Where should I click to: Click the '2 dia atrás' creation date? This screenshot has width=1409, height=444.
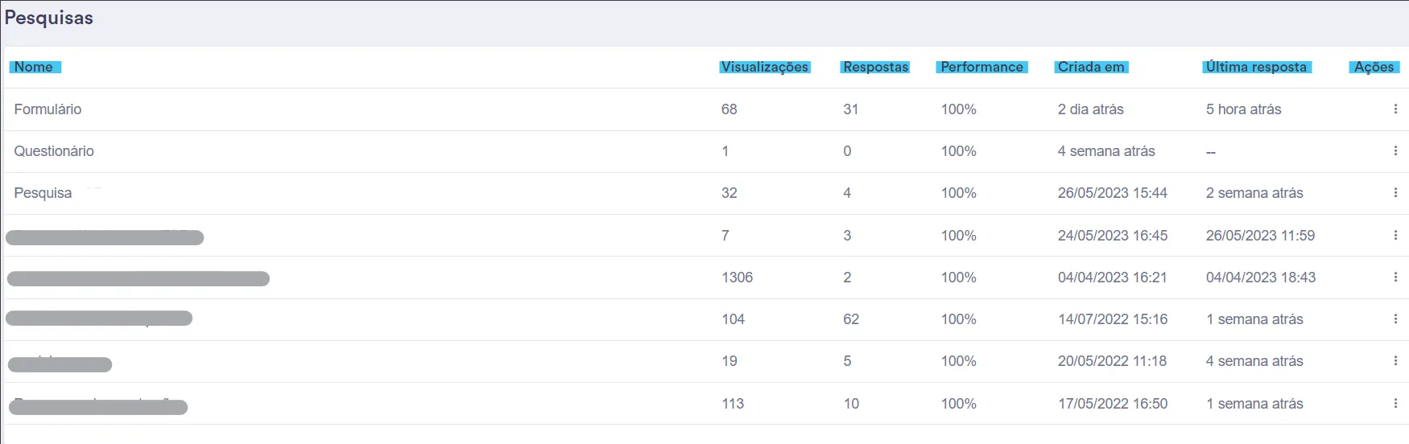tap(1091, 109)
